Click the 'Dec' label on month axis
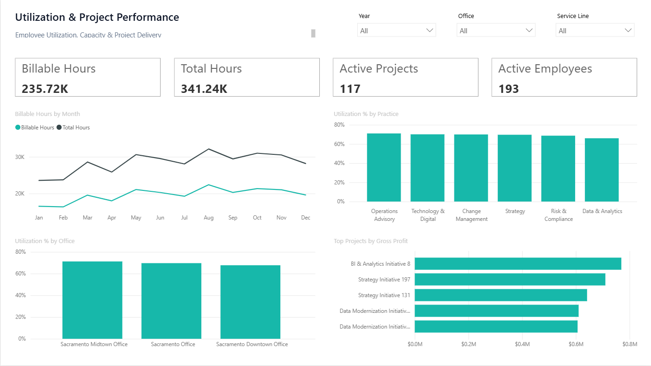This screenshot has height=366, width=651. (x=306, y=218)
